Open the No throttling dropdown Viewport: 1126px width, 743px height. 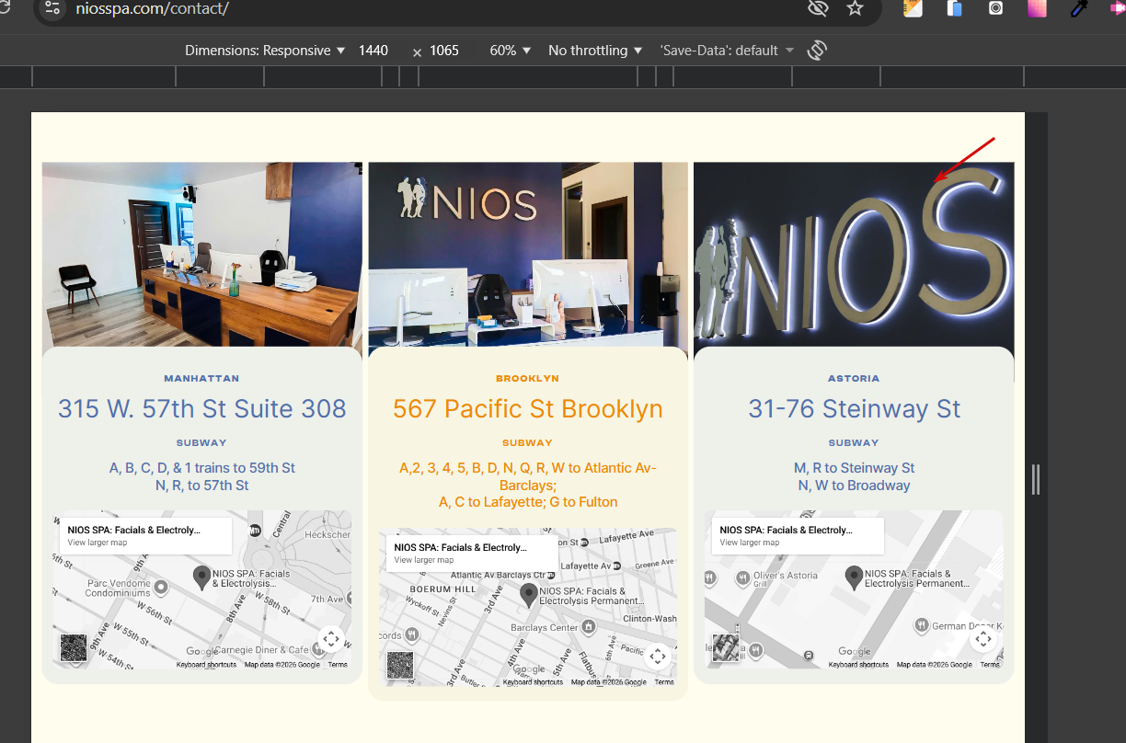pyautogui.click(x=595, y=51)
